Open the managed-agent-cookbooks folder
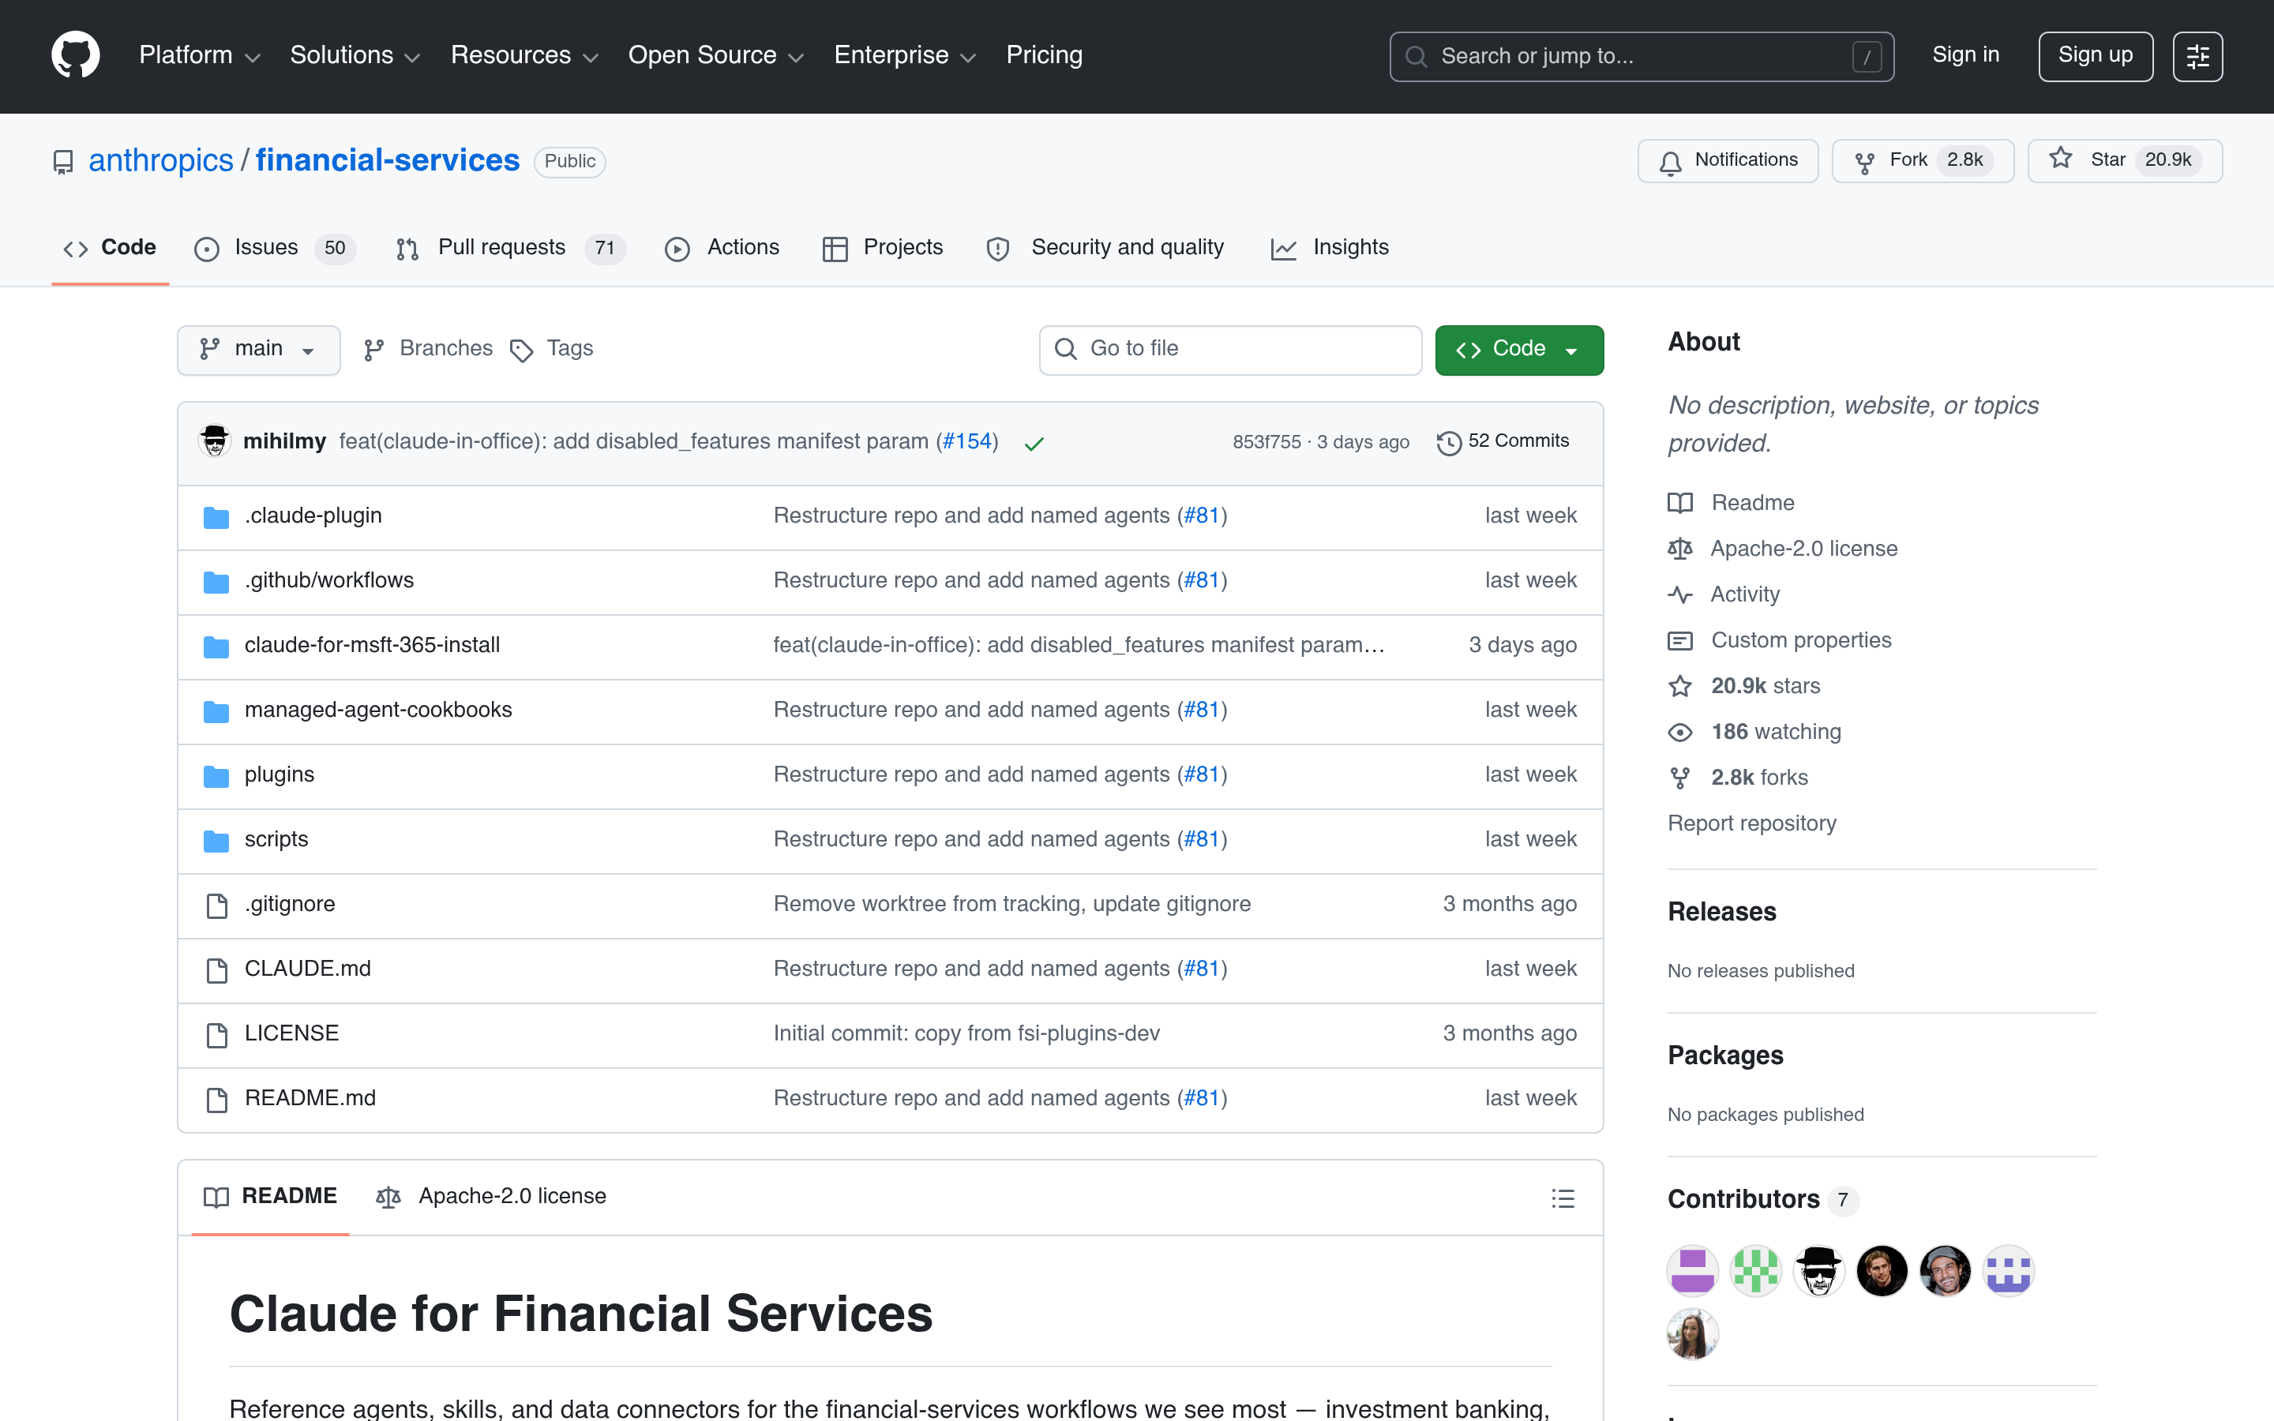This screenshot has height=1421, width=2274. 377,710
